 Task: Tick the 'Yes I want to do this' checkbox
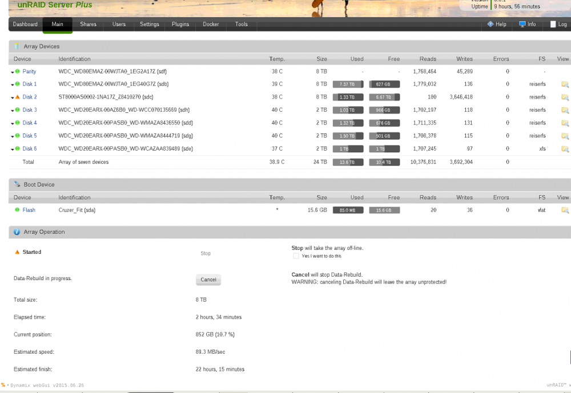click(296, 256)
